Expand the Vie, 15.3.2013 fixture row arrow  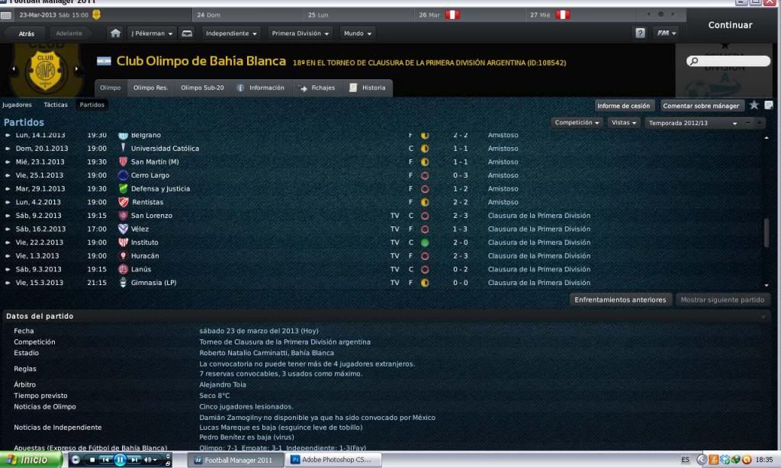8,283
